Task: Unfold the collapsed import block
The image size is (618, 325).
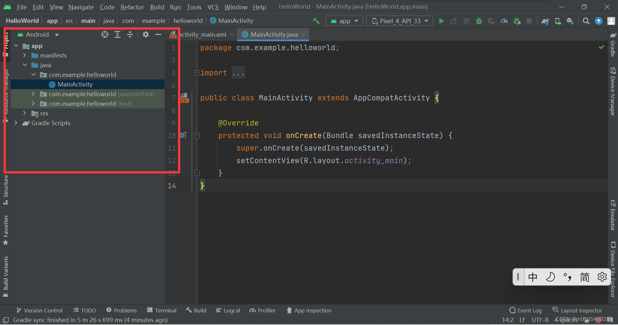Action: click(197, 73)
